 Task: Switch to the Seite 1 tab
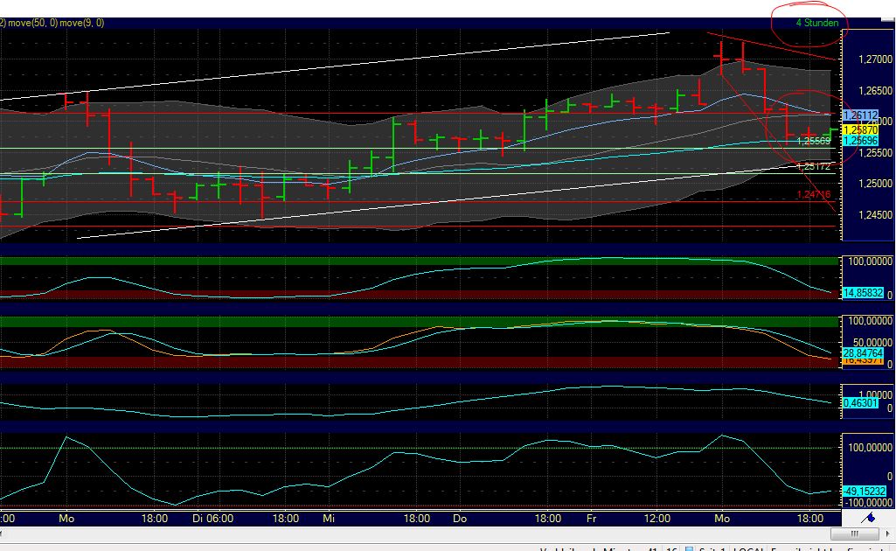point(712,547)
